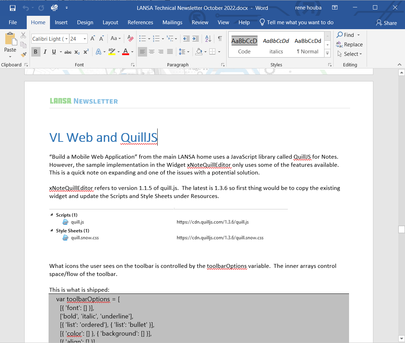This screenshot has width=405, height=343.
Task: Toggle Bold formatting
Action: (x=36, y=52)
